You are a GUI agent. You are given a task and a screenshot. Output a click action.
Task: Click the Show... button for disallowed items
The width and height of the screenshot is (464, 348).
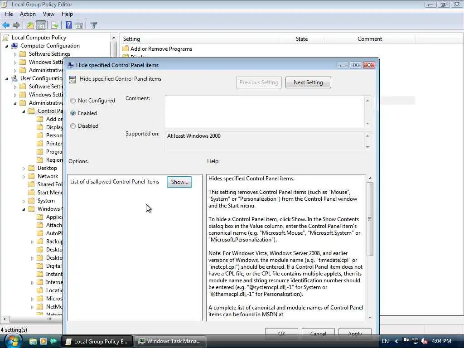[179, 182]
